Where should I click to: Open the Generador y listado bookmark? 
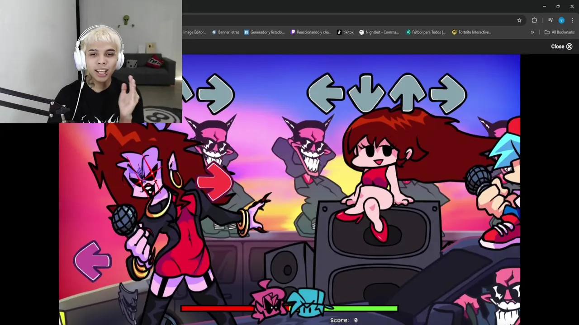pos(264,32)
